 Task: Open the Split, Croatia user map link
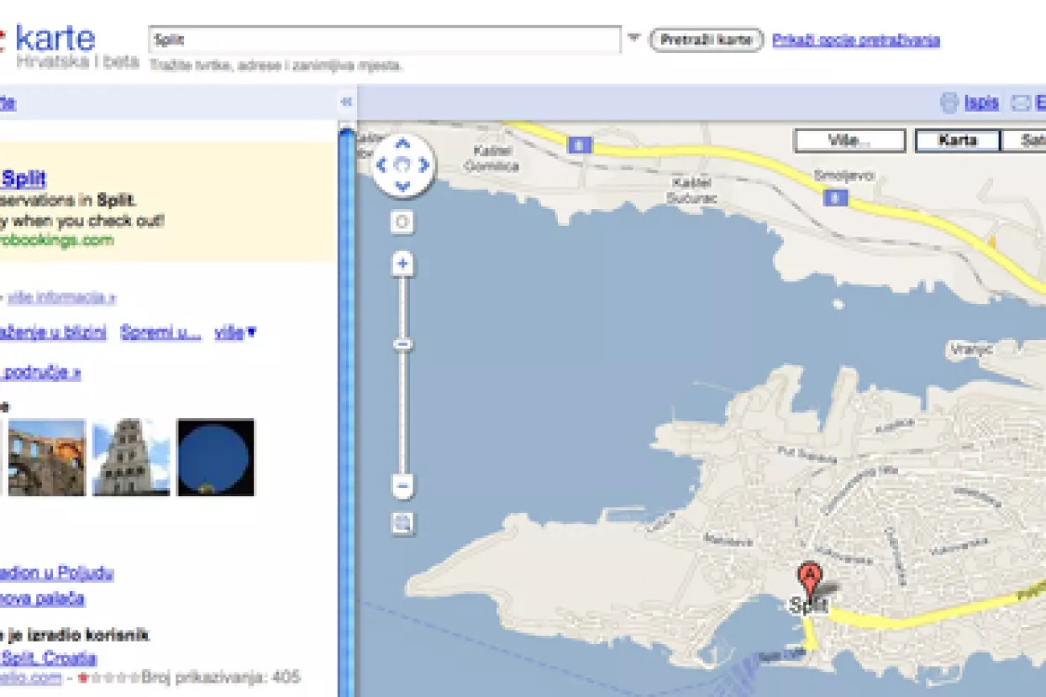[x=49, y=658]
